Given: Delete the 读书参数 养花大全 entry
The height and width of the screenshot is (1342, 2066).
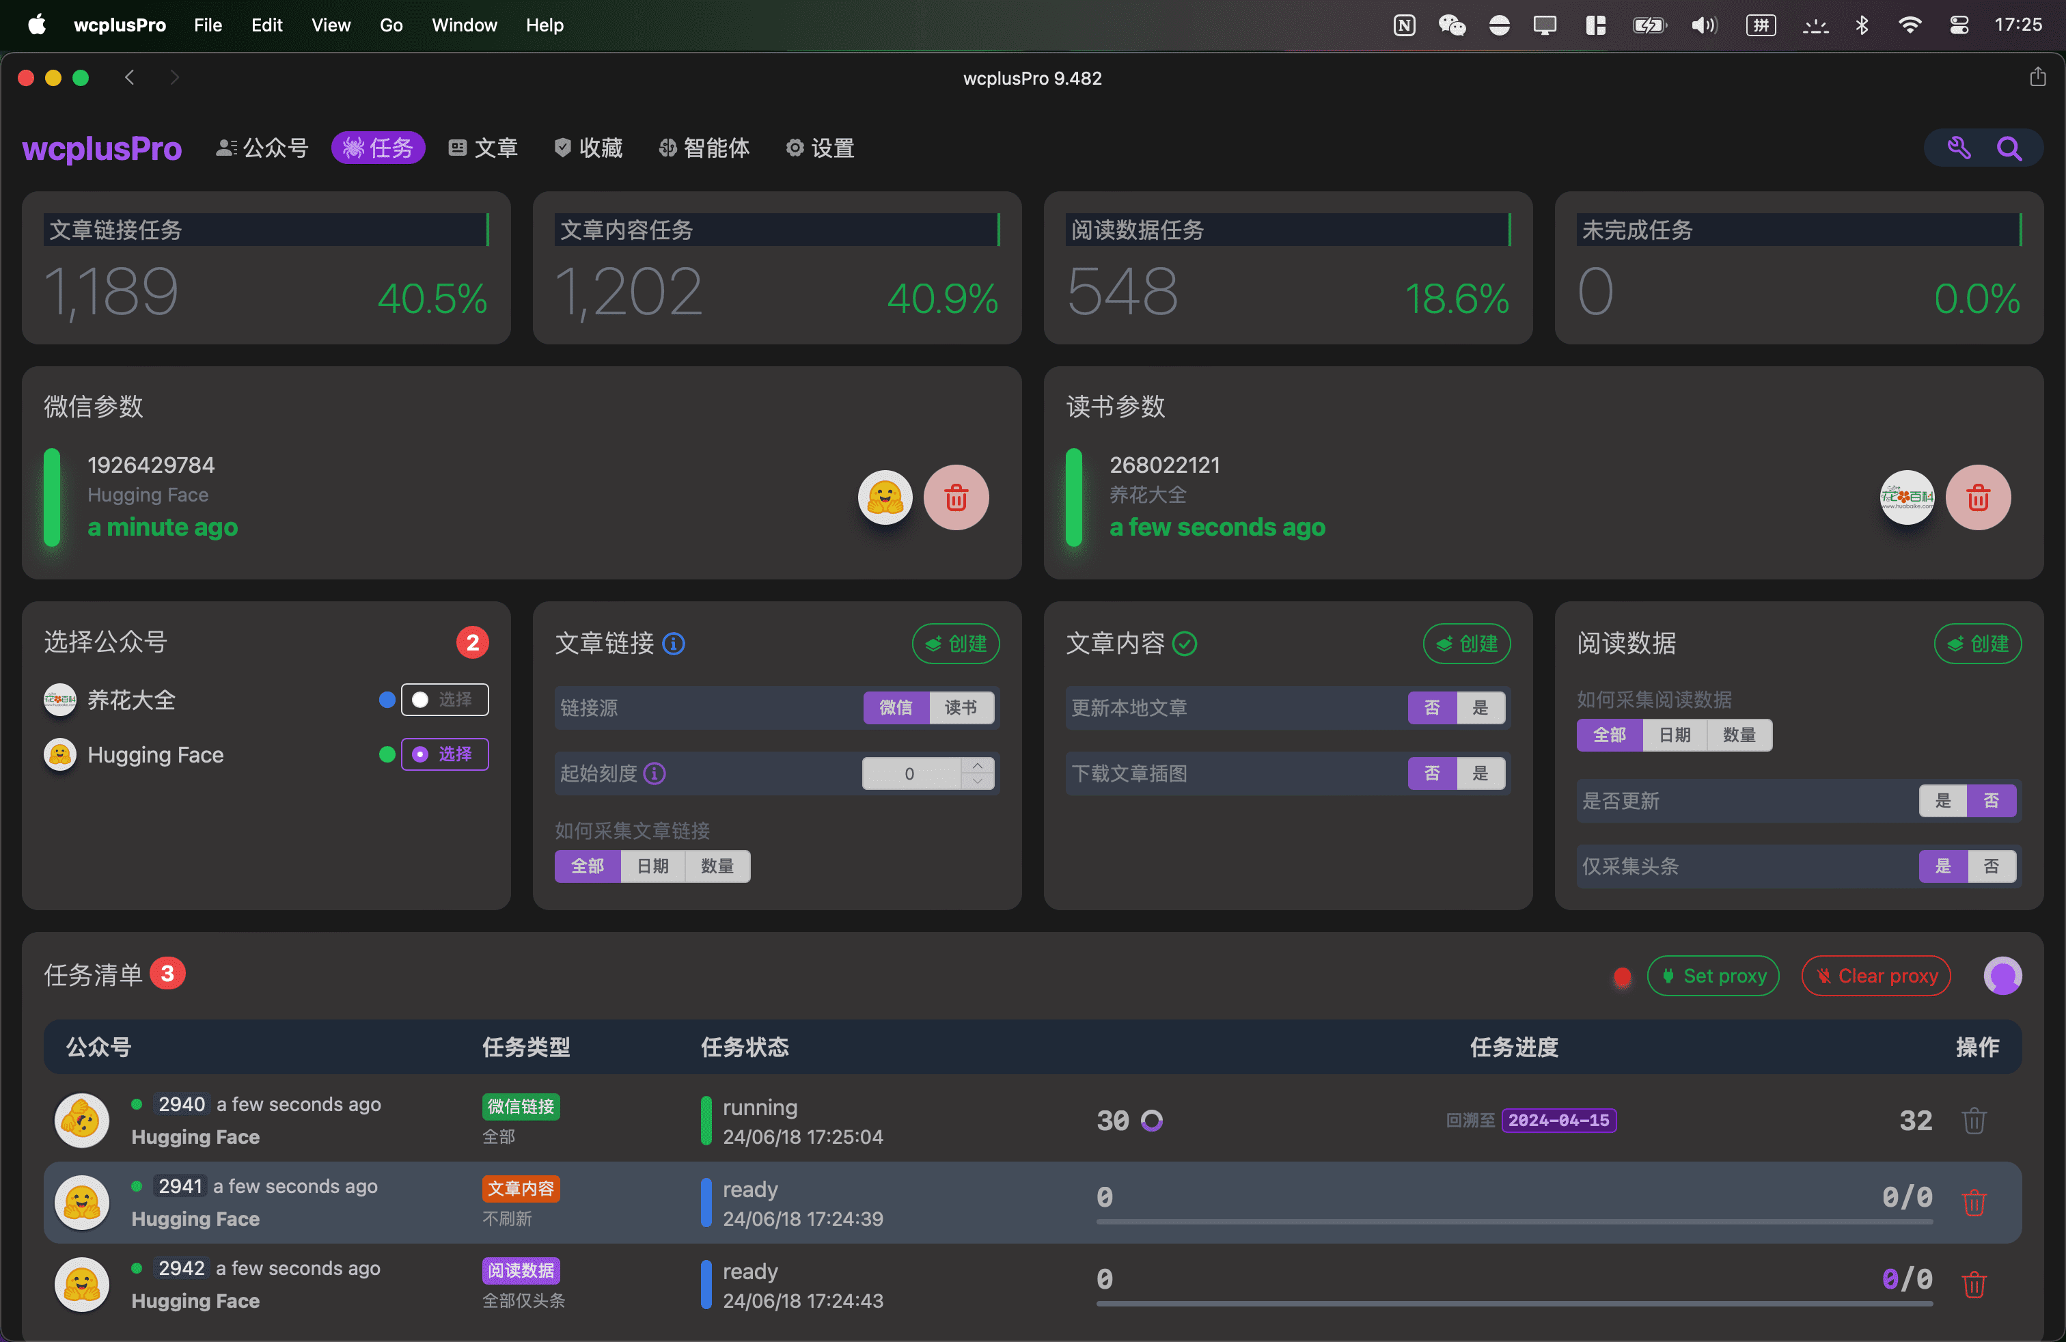Looking at the screenshot, I should click(x=1977, y=497).
